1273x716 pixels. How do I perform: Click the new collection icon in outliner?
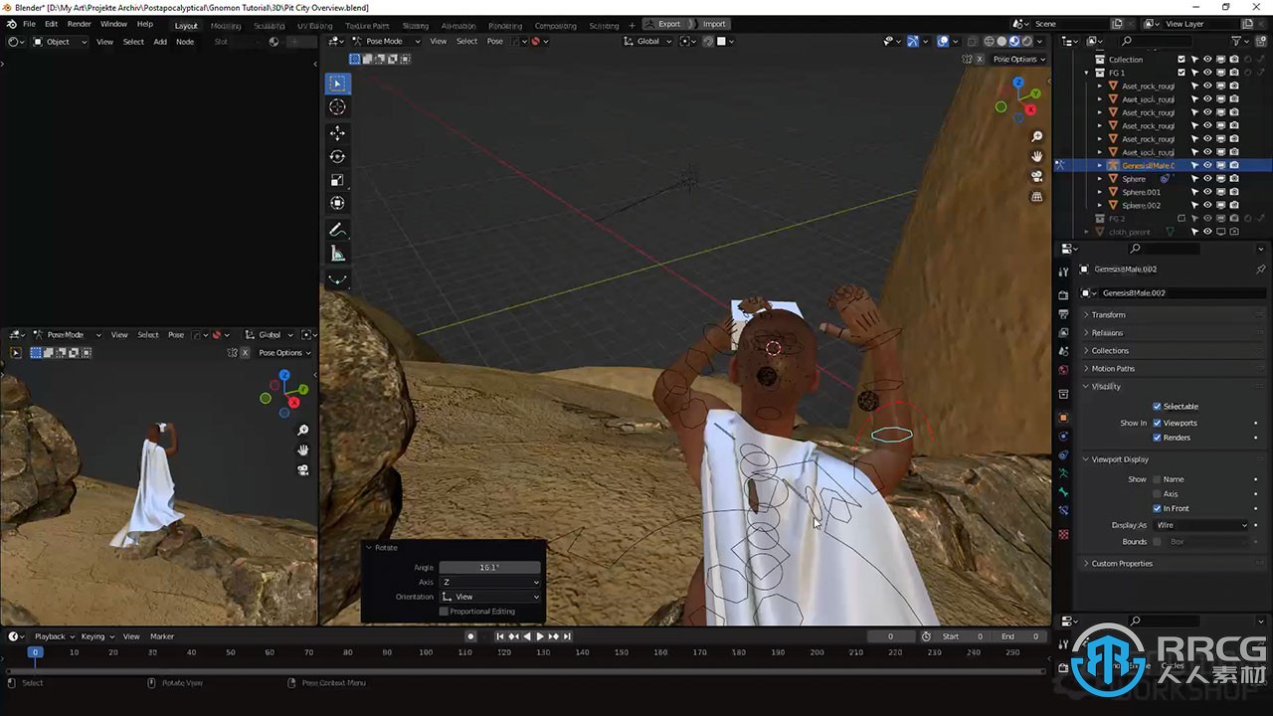pos(1260,41)
